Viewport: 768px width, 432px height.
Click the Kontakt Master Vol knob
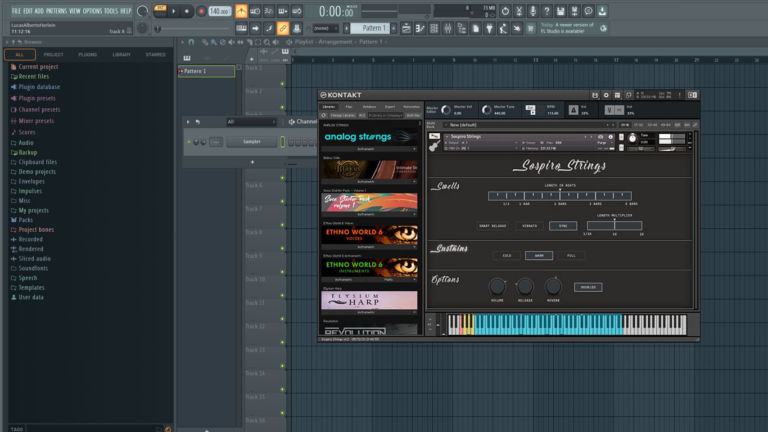point(446,110)
